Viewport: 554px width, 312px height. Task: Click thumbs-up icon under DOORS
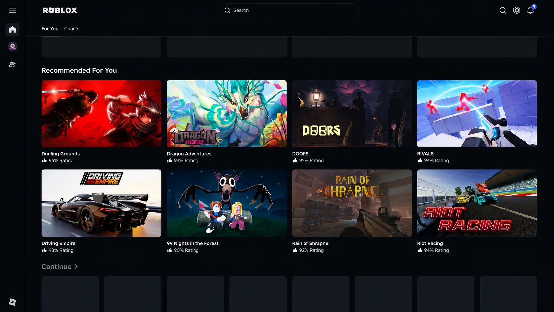coord(295,160)
